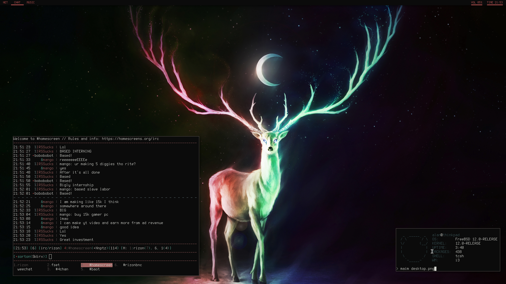Screen dimensions: 506x284
Task: Open the 2.fset buffer
Action: pos(53,265)
